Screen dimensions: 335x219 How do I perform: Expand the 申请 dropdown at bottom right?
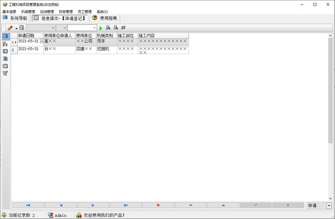[329, 206]
